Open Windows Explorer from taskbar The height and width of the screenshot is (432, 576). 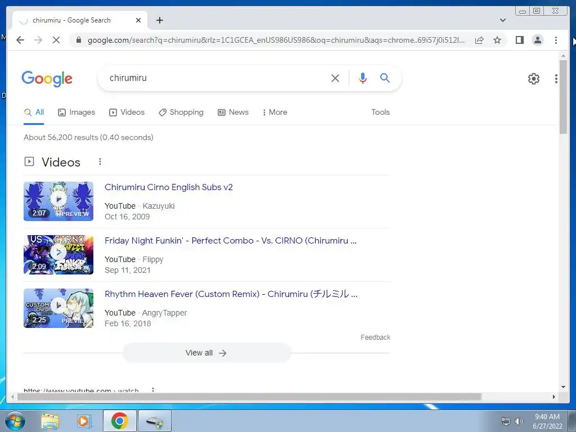click(50, 421)
